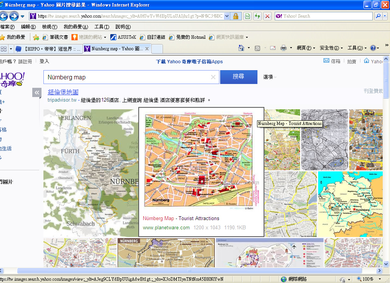This screenshot has height=283, width=390.
Task: Click the Refresh page icon
Action: pyautogui.click(x=257, y=16)
